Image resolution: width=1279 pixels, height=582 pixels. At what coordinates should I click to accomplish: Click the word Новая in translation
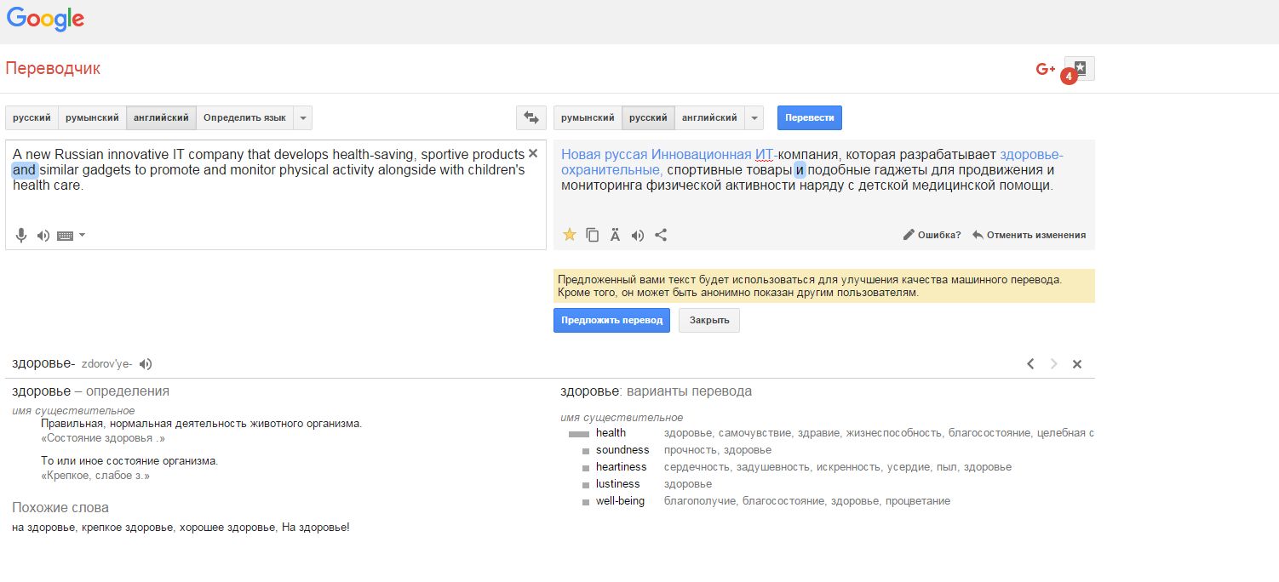581,154
